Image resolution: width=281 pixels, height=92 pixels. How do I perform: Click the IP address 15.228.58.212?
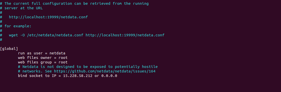(x=78, y=76)
